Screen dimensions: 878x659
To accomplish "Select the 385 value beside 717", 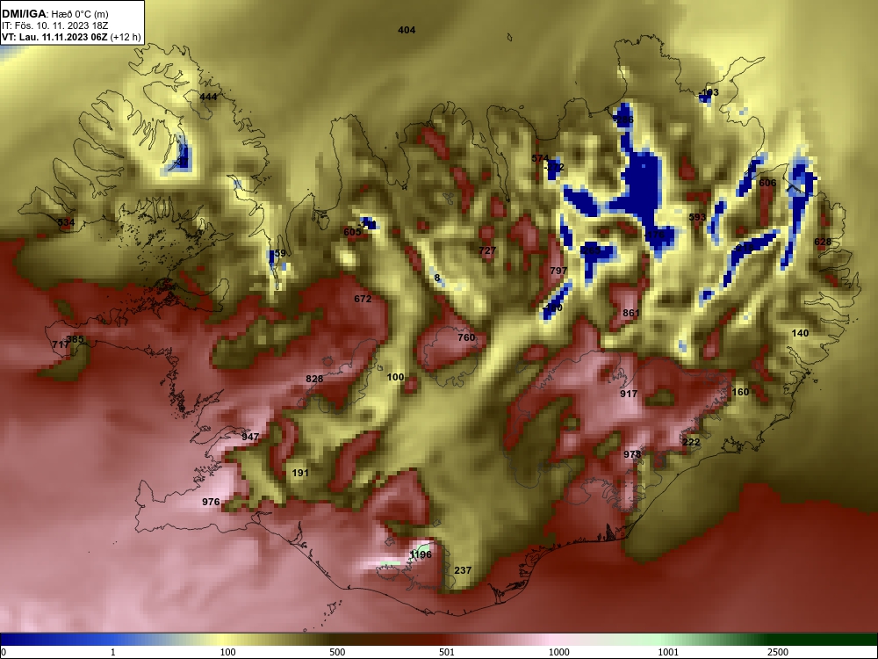I will (x=75, y=339).
